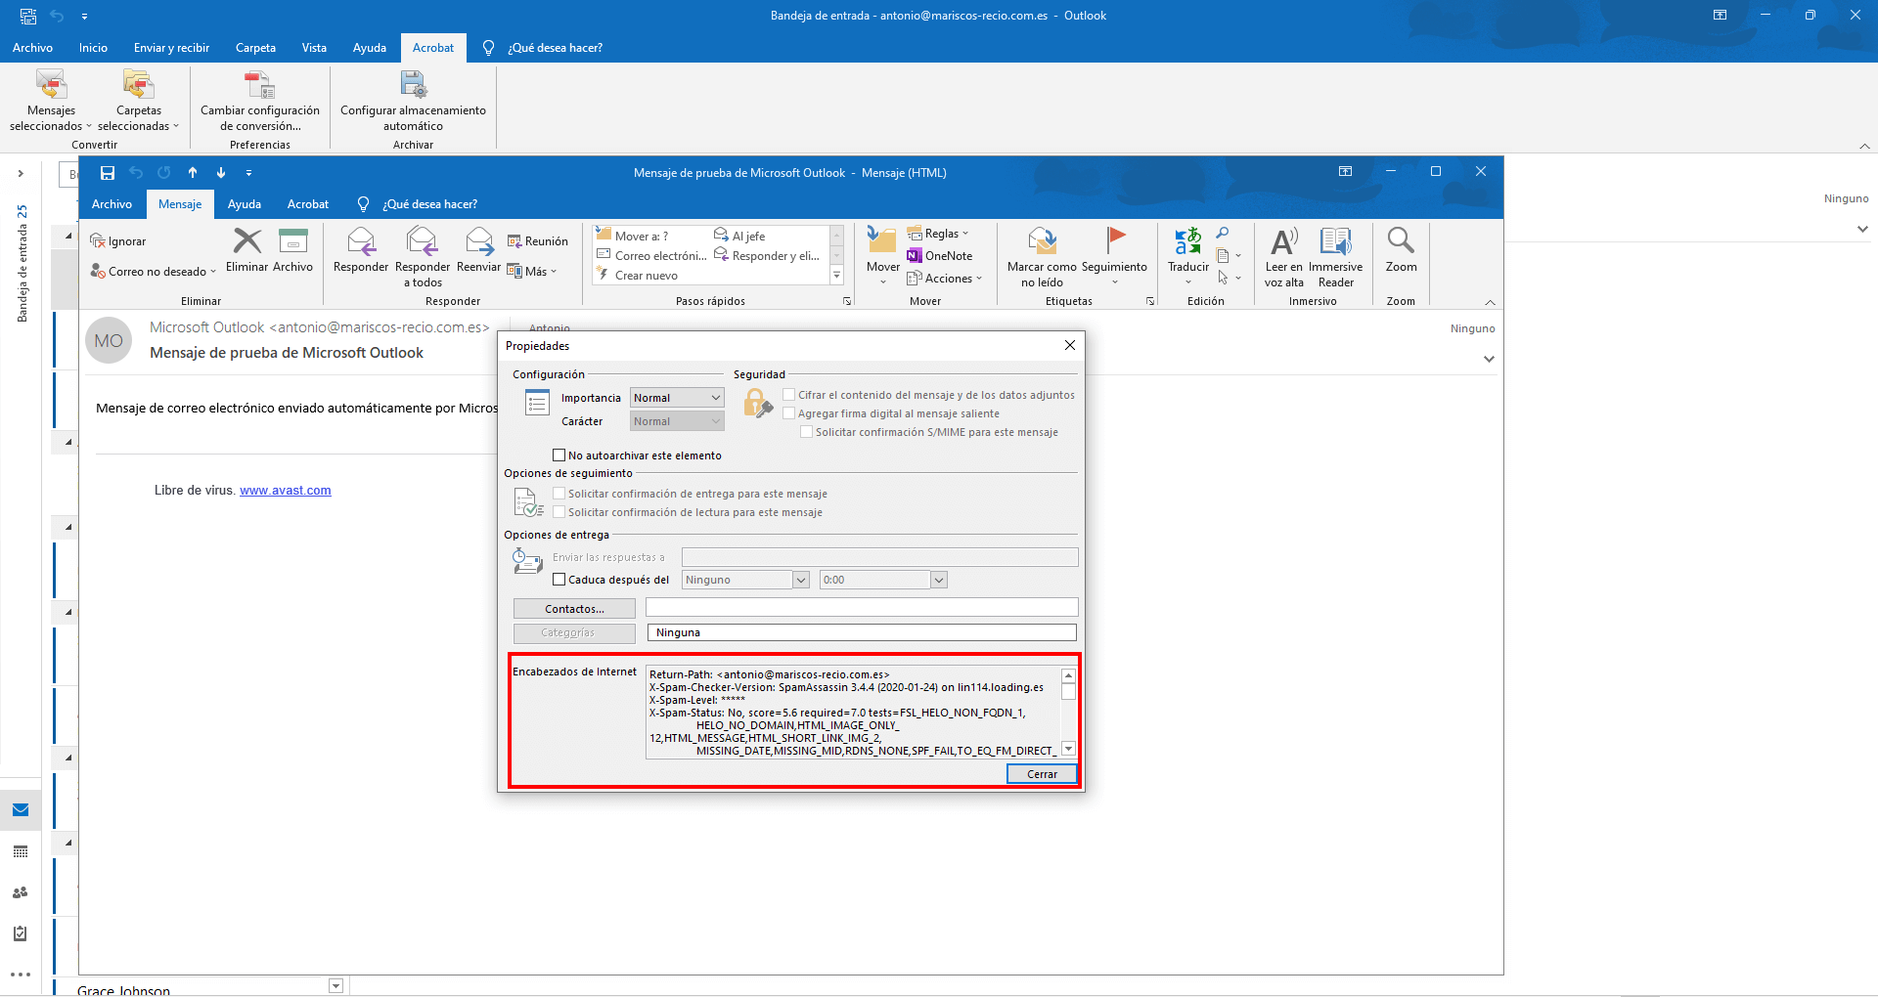This screenshot has width=1878, height=997.
Task: Toggle Solicitar confirmación S/MIME checkbox
Action: click(806, 432)
